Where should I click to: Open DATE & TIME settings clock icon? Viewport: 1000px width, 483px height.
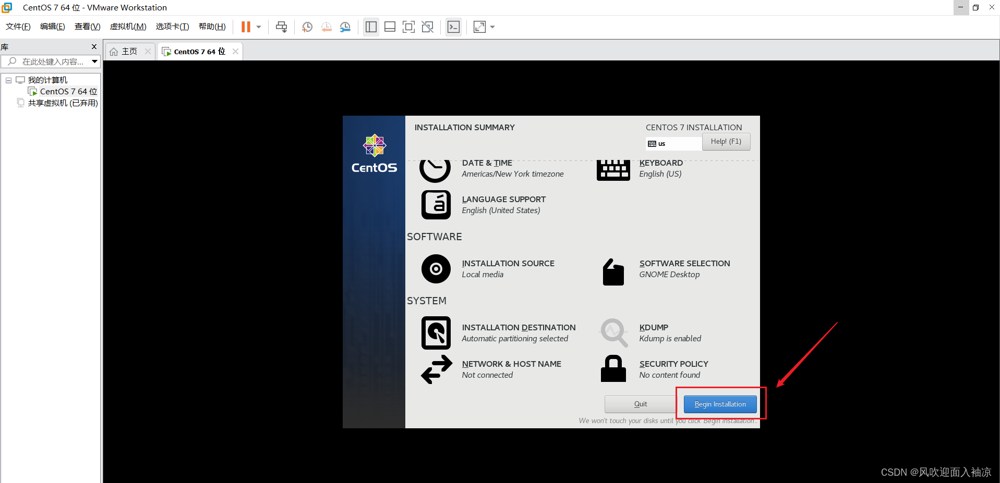click(435, 171)
